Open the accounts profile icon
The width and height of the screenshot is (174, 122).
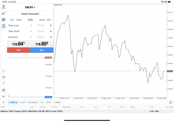pos(4,6)
